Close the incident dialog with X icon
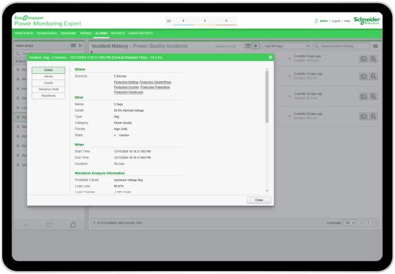Image resolution: width=395 pixels, height=274 pixels. [x=270, y=58]
